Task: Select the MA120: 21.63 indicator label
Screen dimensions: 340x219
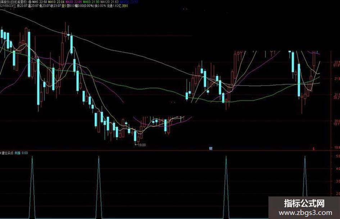Action: [109, 2]
